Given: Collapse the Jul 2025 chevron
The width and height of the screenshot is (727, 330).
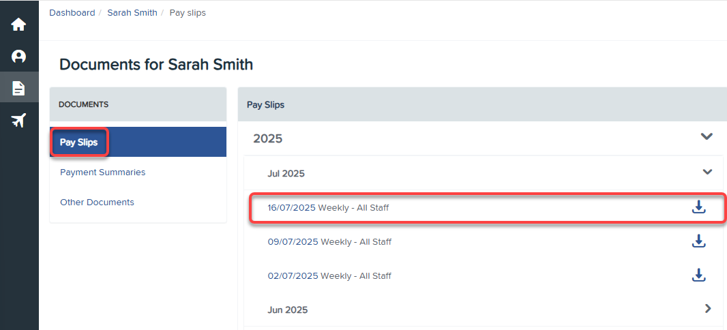Looking at the screenshot, I should click(x=707, y=172).
